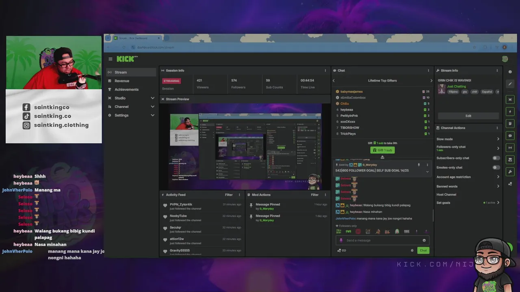Viewport: 520px width, 292px height.
Task: Click the emoji face icon in message box
Action: [424, 240]
